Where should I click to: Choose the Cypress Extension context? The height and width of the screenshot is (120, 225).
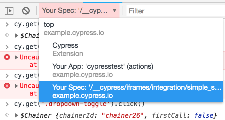[131, 50]
